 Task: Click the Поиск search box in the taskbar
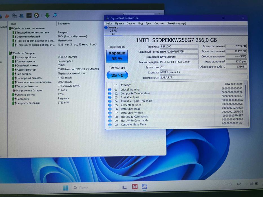96,188
